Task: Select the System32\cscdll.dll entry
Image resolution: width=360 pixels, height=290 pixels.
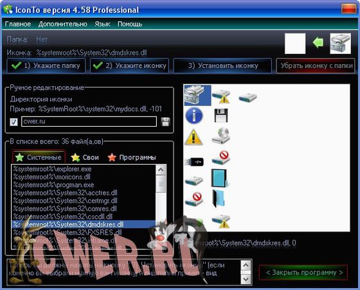Action: coord(84,217)
